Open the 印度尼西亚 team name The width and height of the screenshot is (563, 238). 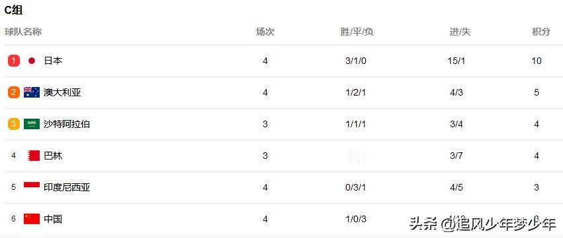pos(67,187)
